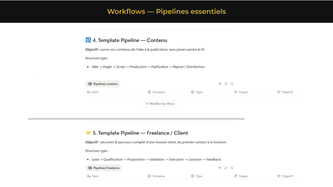Open search in Pipelines Freelance database
The image size is (333, 187).
pos(232,168)
